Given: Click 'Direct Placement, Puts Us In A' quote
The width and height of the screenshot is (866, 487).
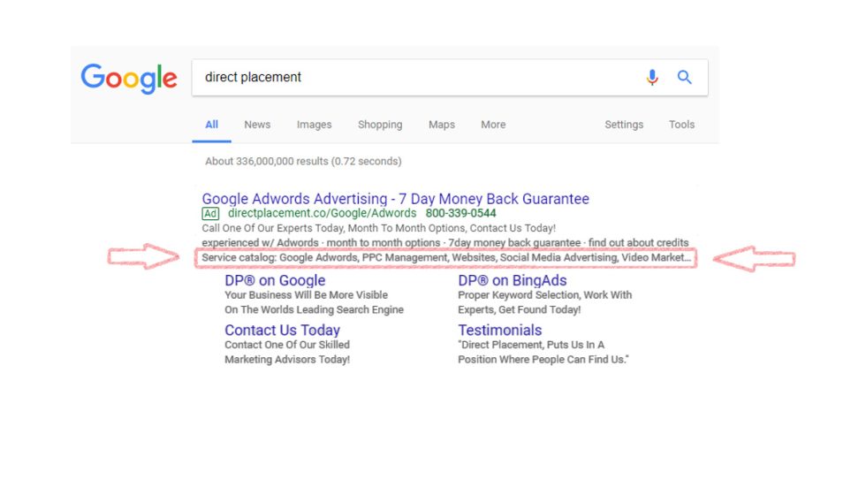Looking at the screenshot, I should 531,345.
